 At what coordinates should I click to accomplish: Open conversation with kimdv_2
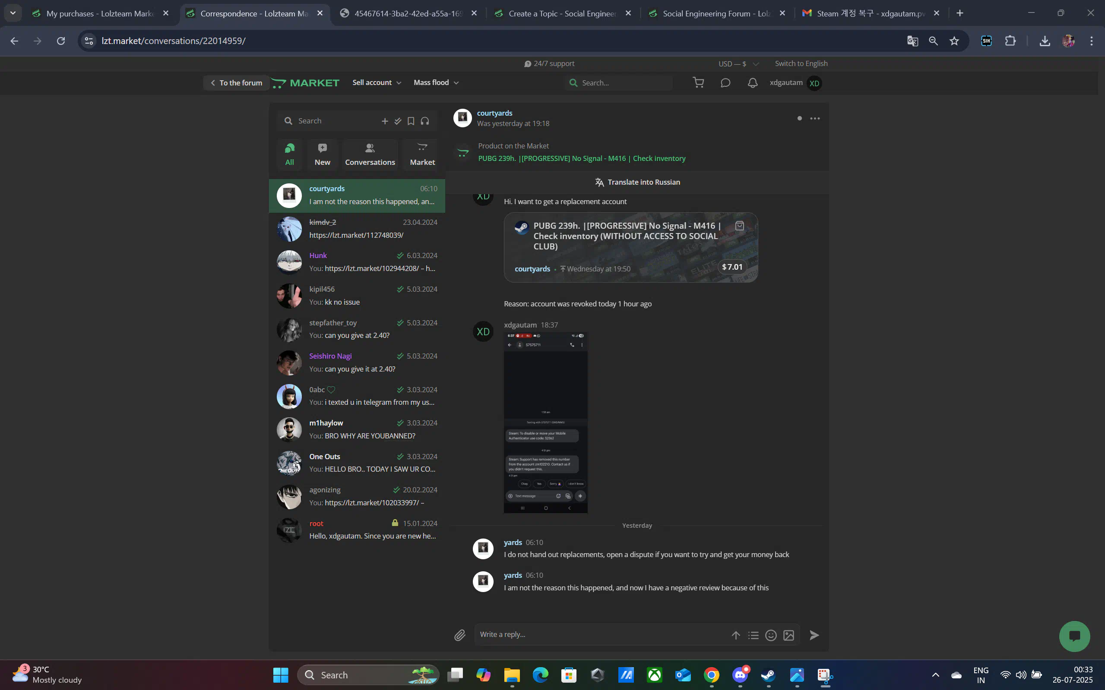pyautogui.click(x=357, y=229)
